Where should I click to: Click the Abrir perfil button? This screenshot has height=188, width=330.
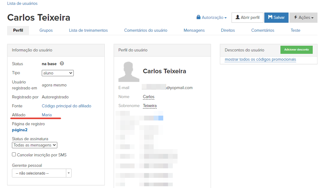click(x=247, y=18)
